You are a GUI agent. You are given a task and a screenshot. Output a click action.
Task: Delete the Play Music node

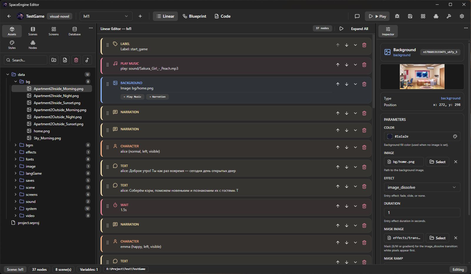364,65
